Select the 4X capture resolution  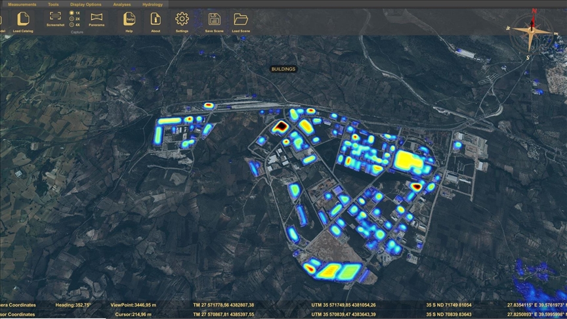[x=72, y=24]
